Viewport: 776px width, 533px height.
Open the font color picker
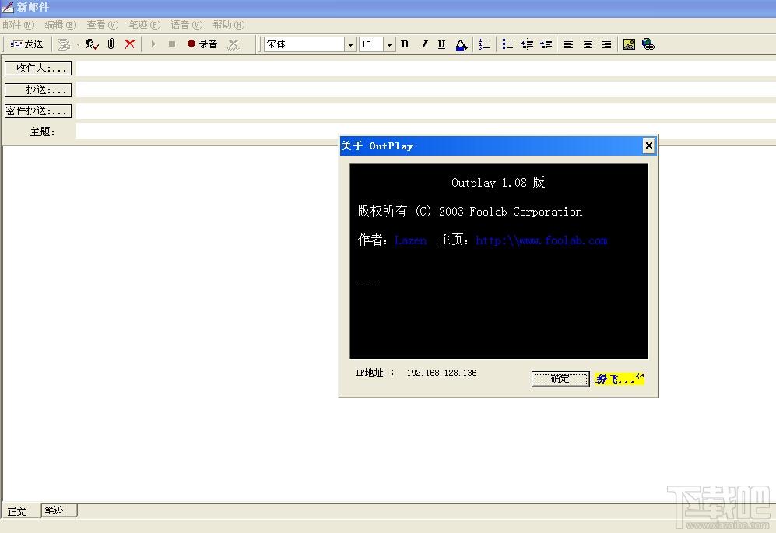tap(461, 44)
